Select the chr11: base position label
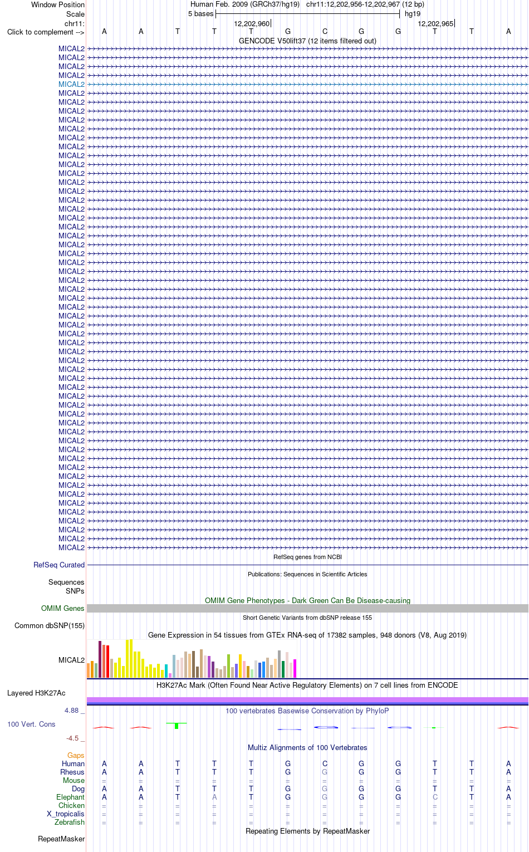529x852 pixels. pos(75,23)
